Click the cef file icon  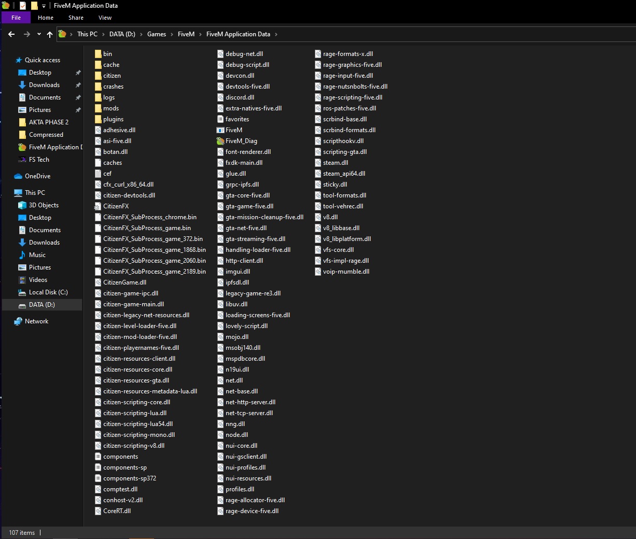pyautogui.click(x=98, y=174)
